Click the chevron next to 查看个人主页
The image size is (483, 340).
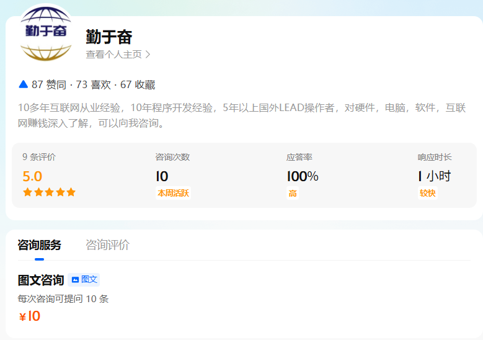(148, 55)
